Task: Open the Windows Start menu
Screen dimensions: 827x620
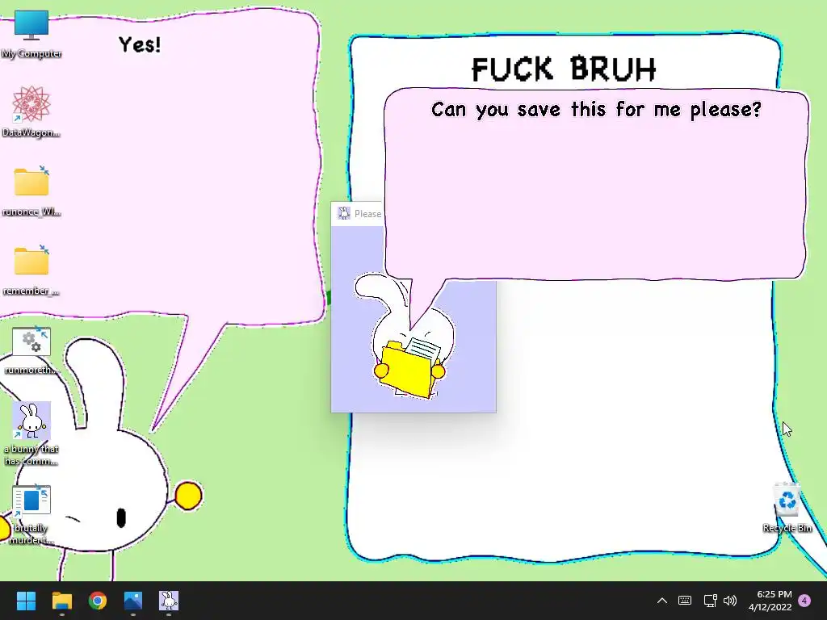Action: point(26,601)
